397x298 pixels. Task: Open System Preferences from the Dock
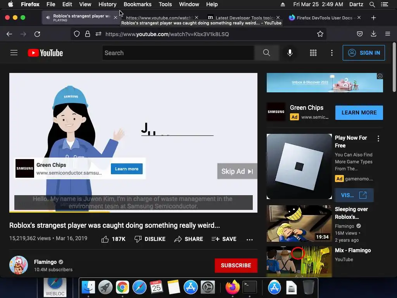208,288
